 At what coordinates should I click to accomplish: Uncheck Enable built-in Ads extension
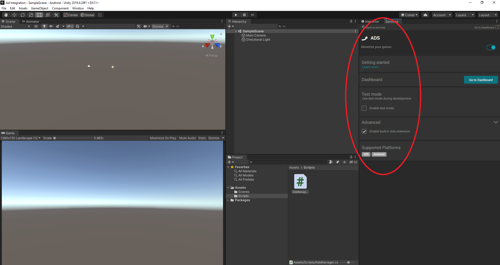(364, 131)
